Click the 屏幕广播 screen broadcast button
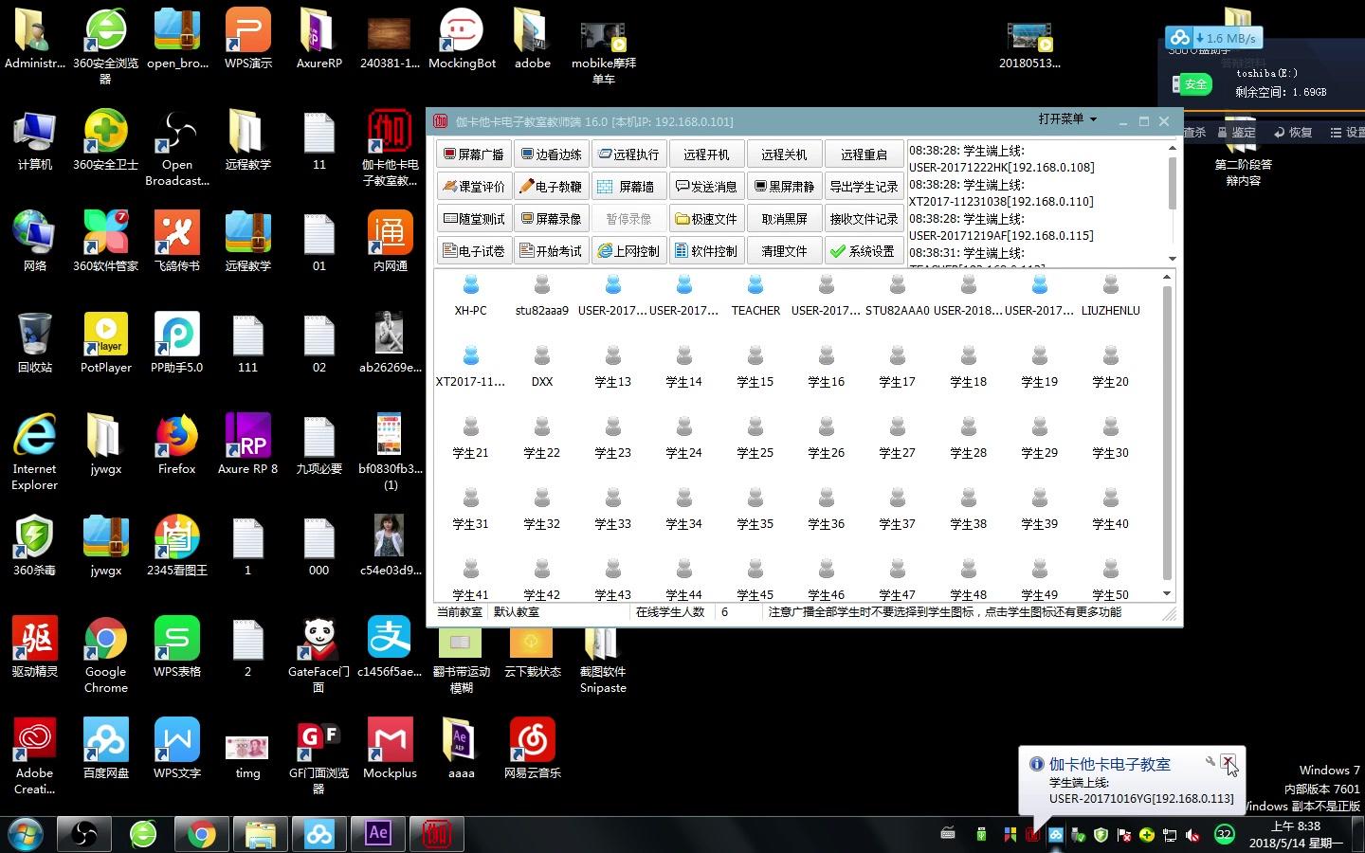The image size is (1365, 853). (x=474, y=154)
